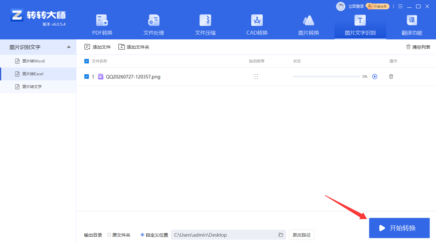The height and width of the screenshot is (244, 436).
Task: Click the 添加文件 button
Action: pyautogui.click(x=98, y=47)
